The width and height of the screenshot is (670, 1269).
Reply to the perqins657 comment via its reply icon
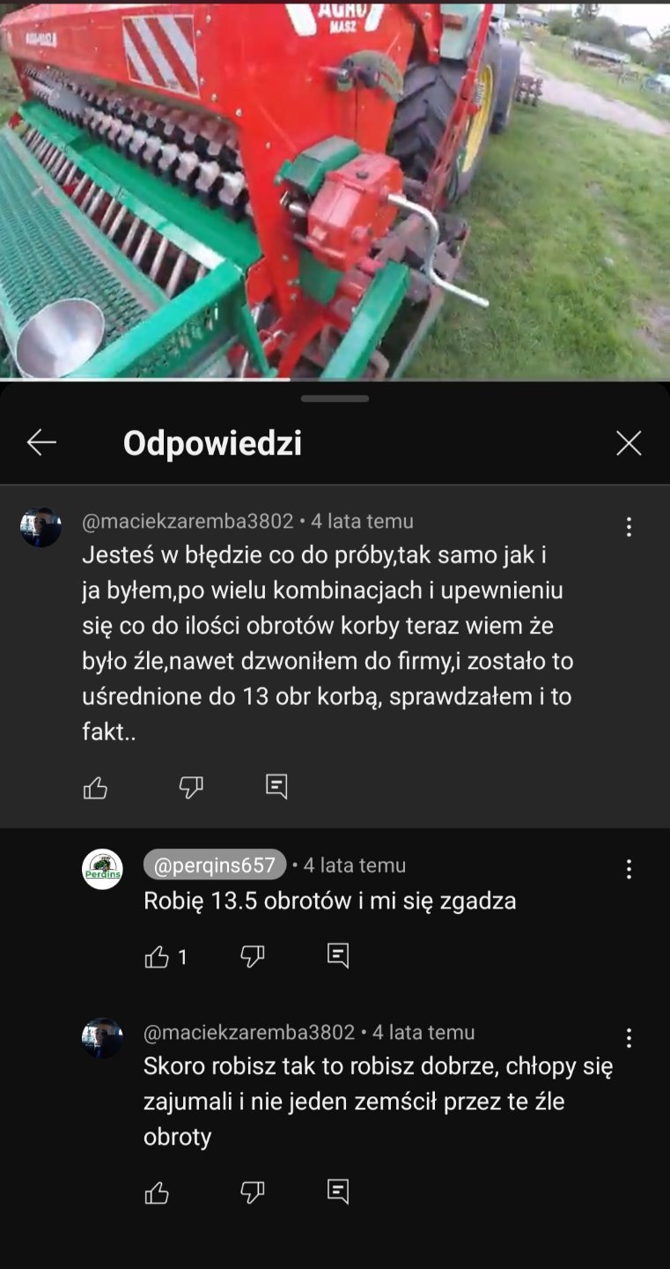coord(338,955)
